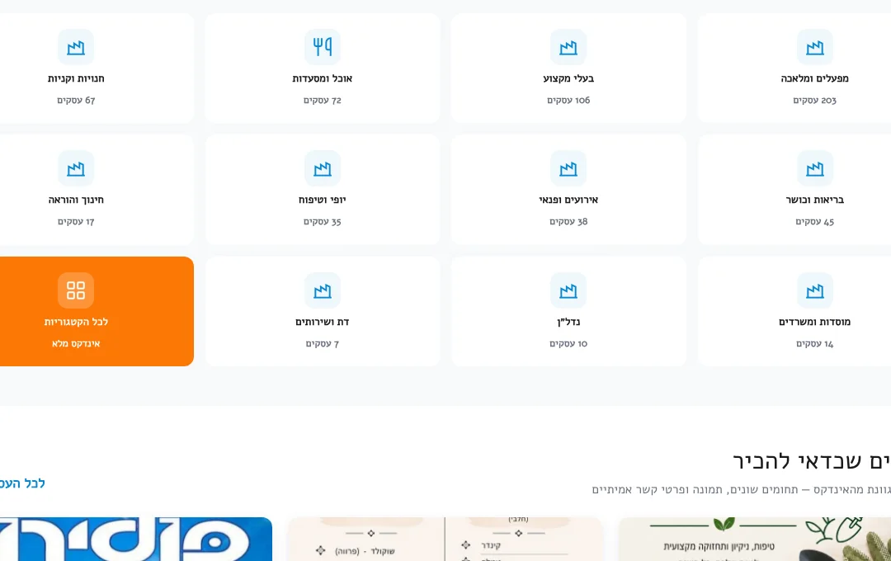Click the 38 עסקים count
Image resolution: width=891 pixels, height=561 pixels.
568,222
